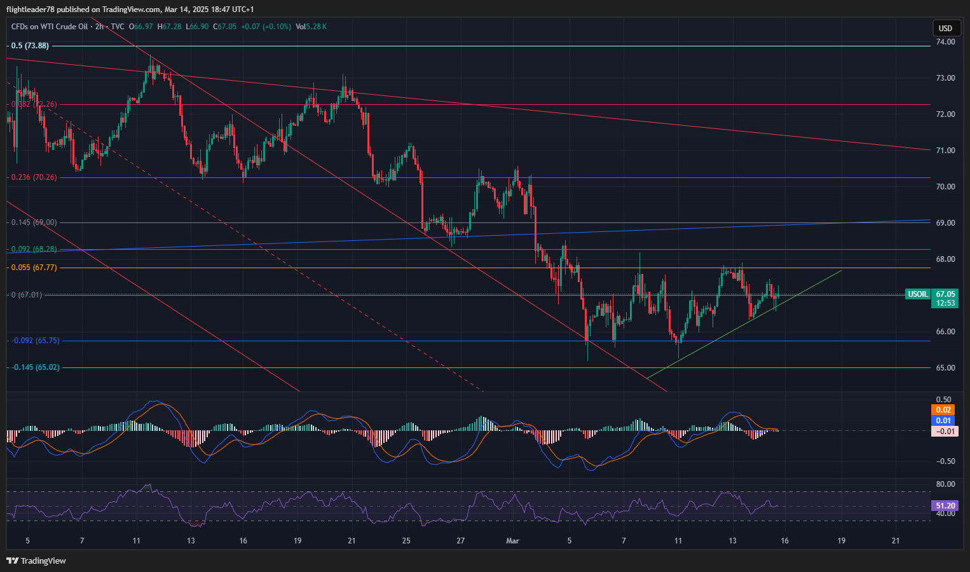970x572 pixels.
Task: Click the RSI axis level 80.00
Action: pyautogui.click(x=945, y=484)
